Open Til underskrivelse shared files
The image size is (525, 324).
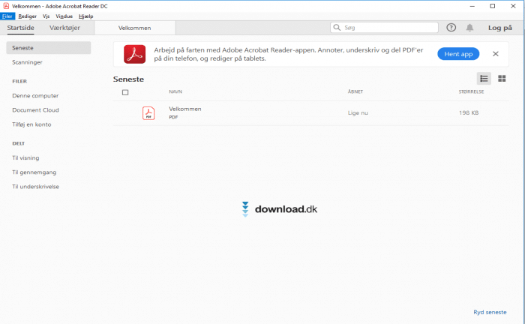pyautogui.click(x=35, y=187)
